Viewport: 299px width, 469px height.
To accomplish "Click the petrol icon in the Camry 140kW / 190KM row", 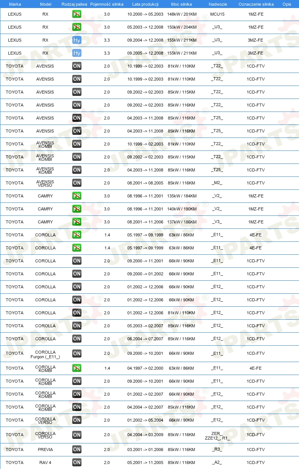I will pos(77,209).
